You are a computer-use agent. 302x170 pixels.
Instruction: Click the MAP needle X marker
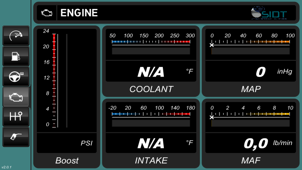[x=212, y=45]
